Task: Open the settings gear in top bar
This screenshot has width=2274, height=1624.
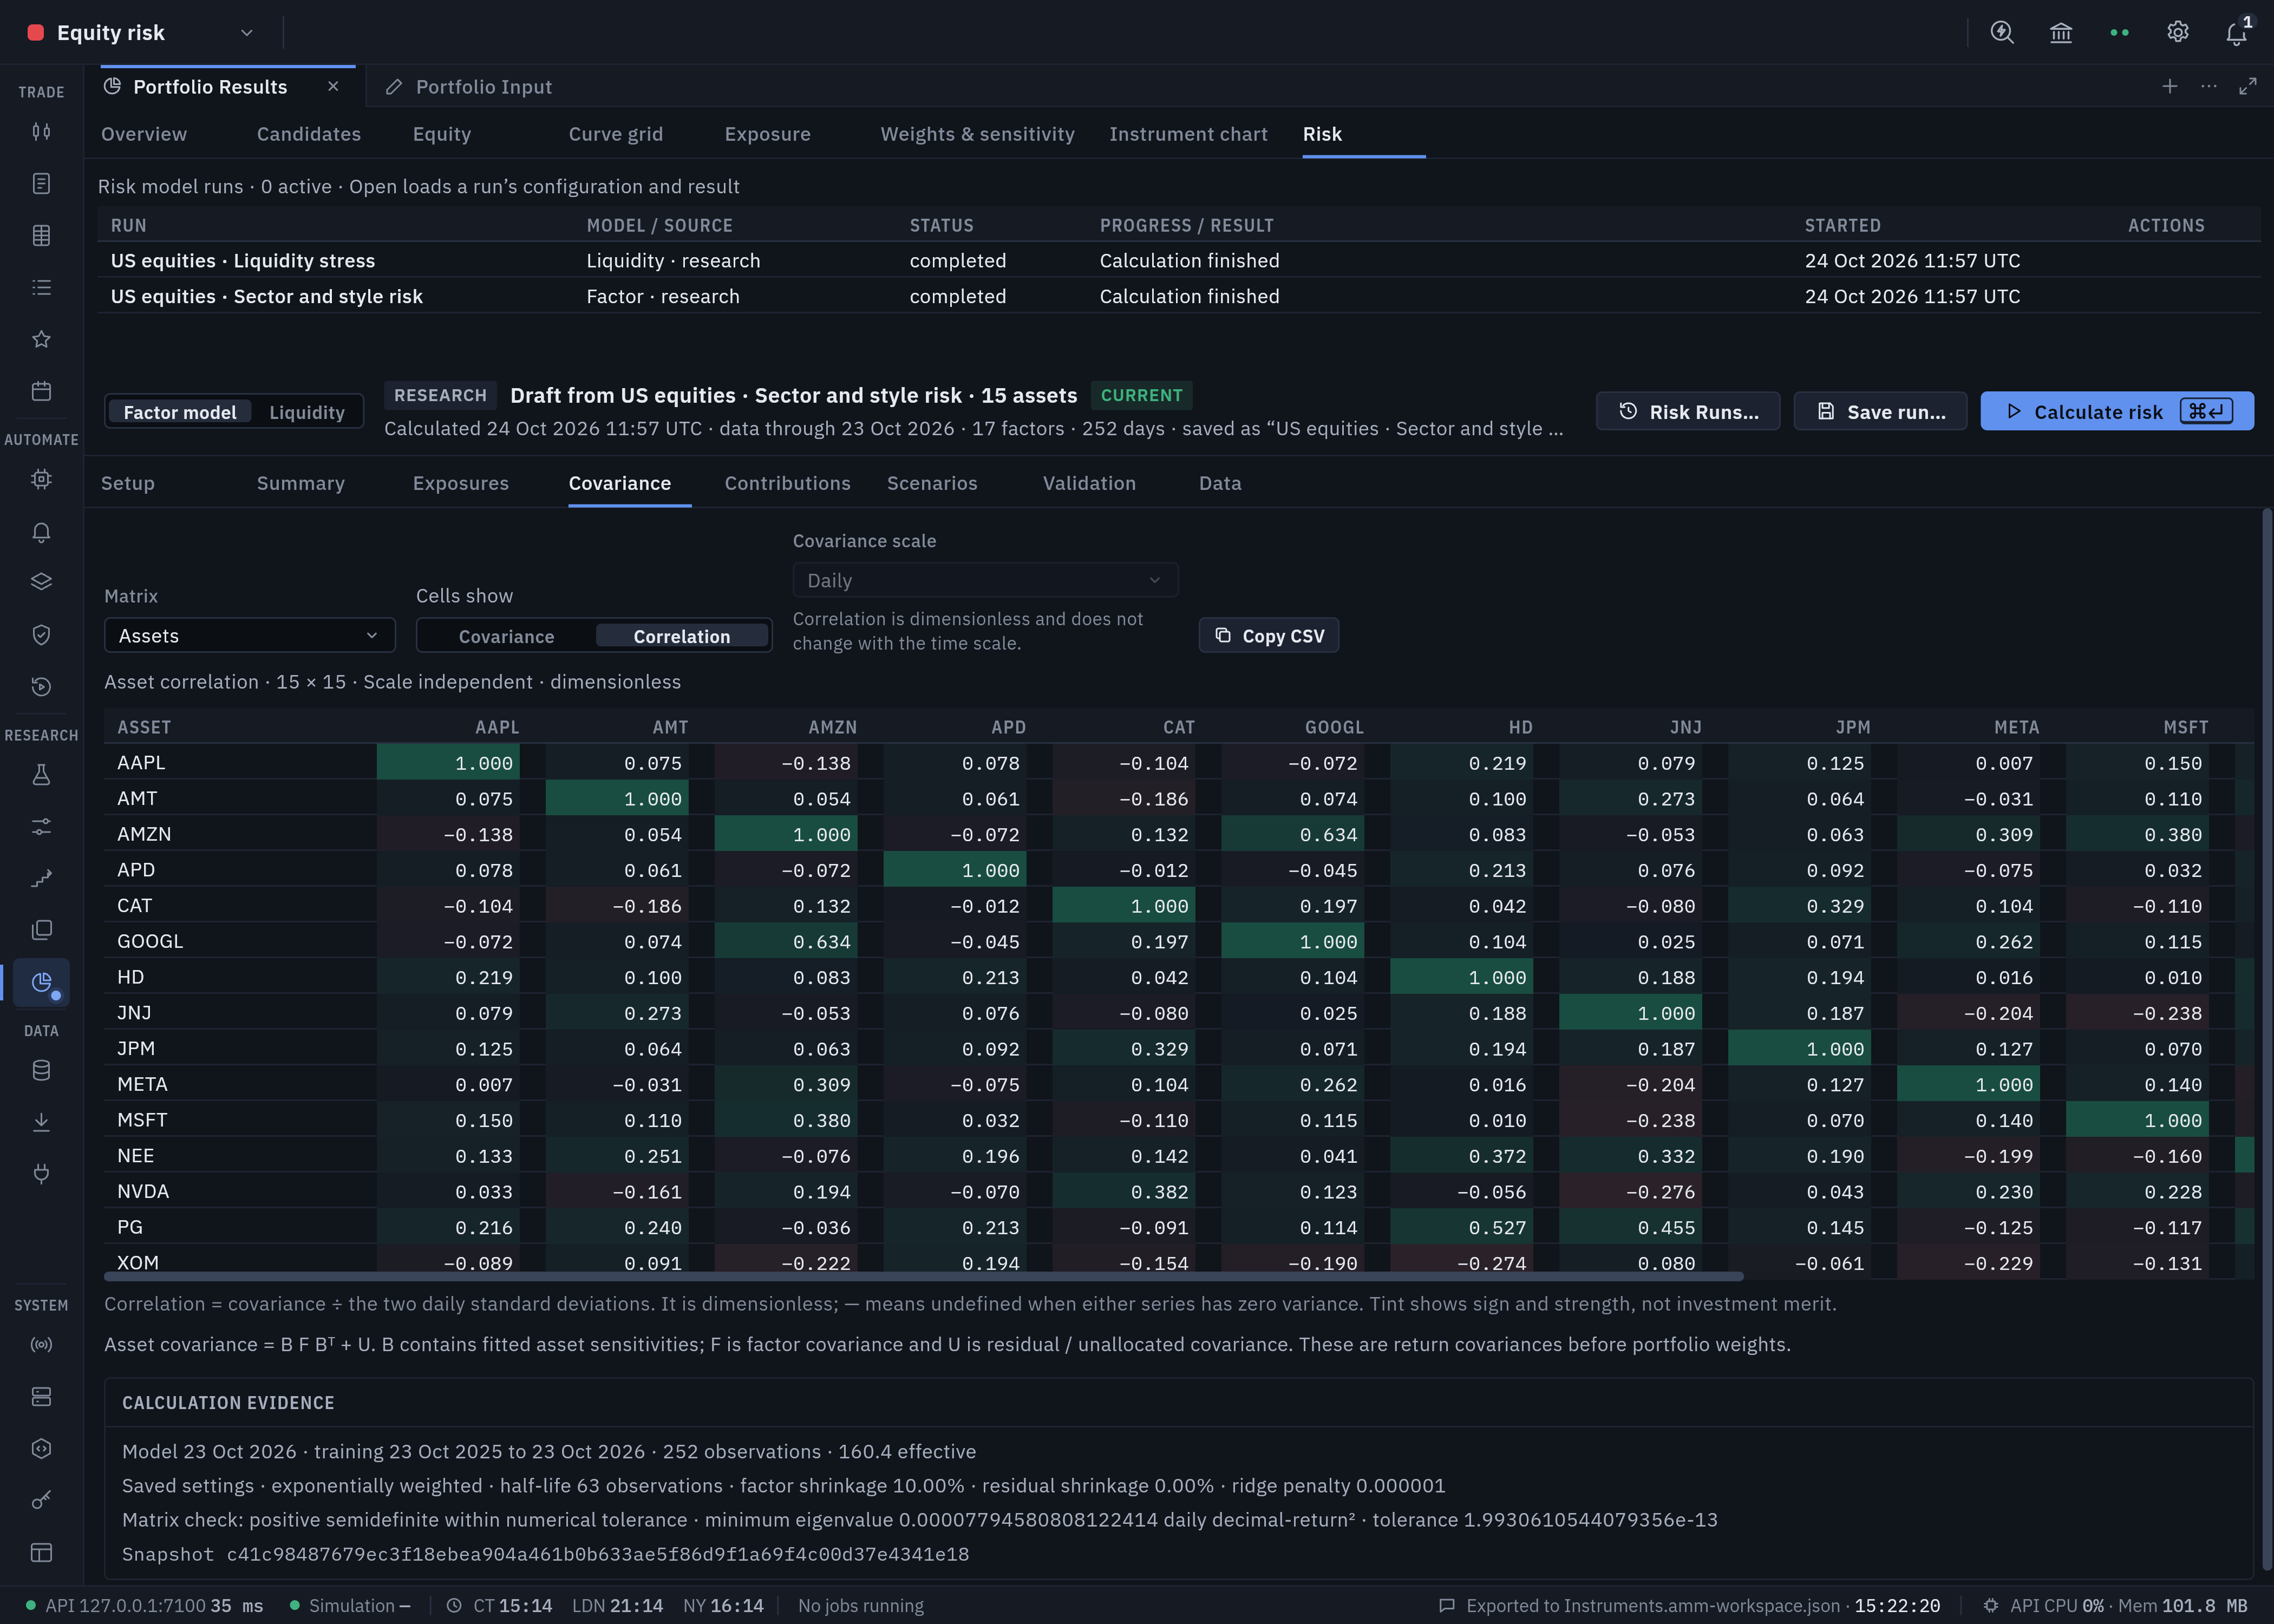Action: click(x=2178, y=32)
